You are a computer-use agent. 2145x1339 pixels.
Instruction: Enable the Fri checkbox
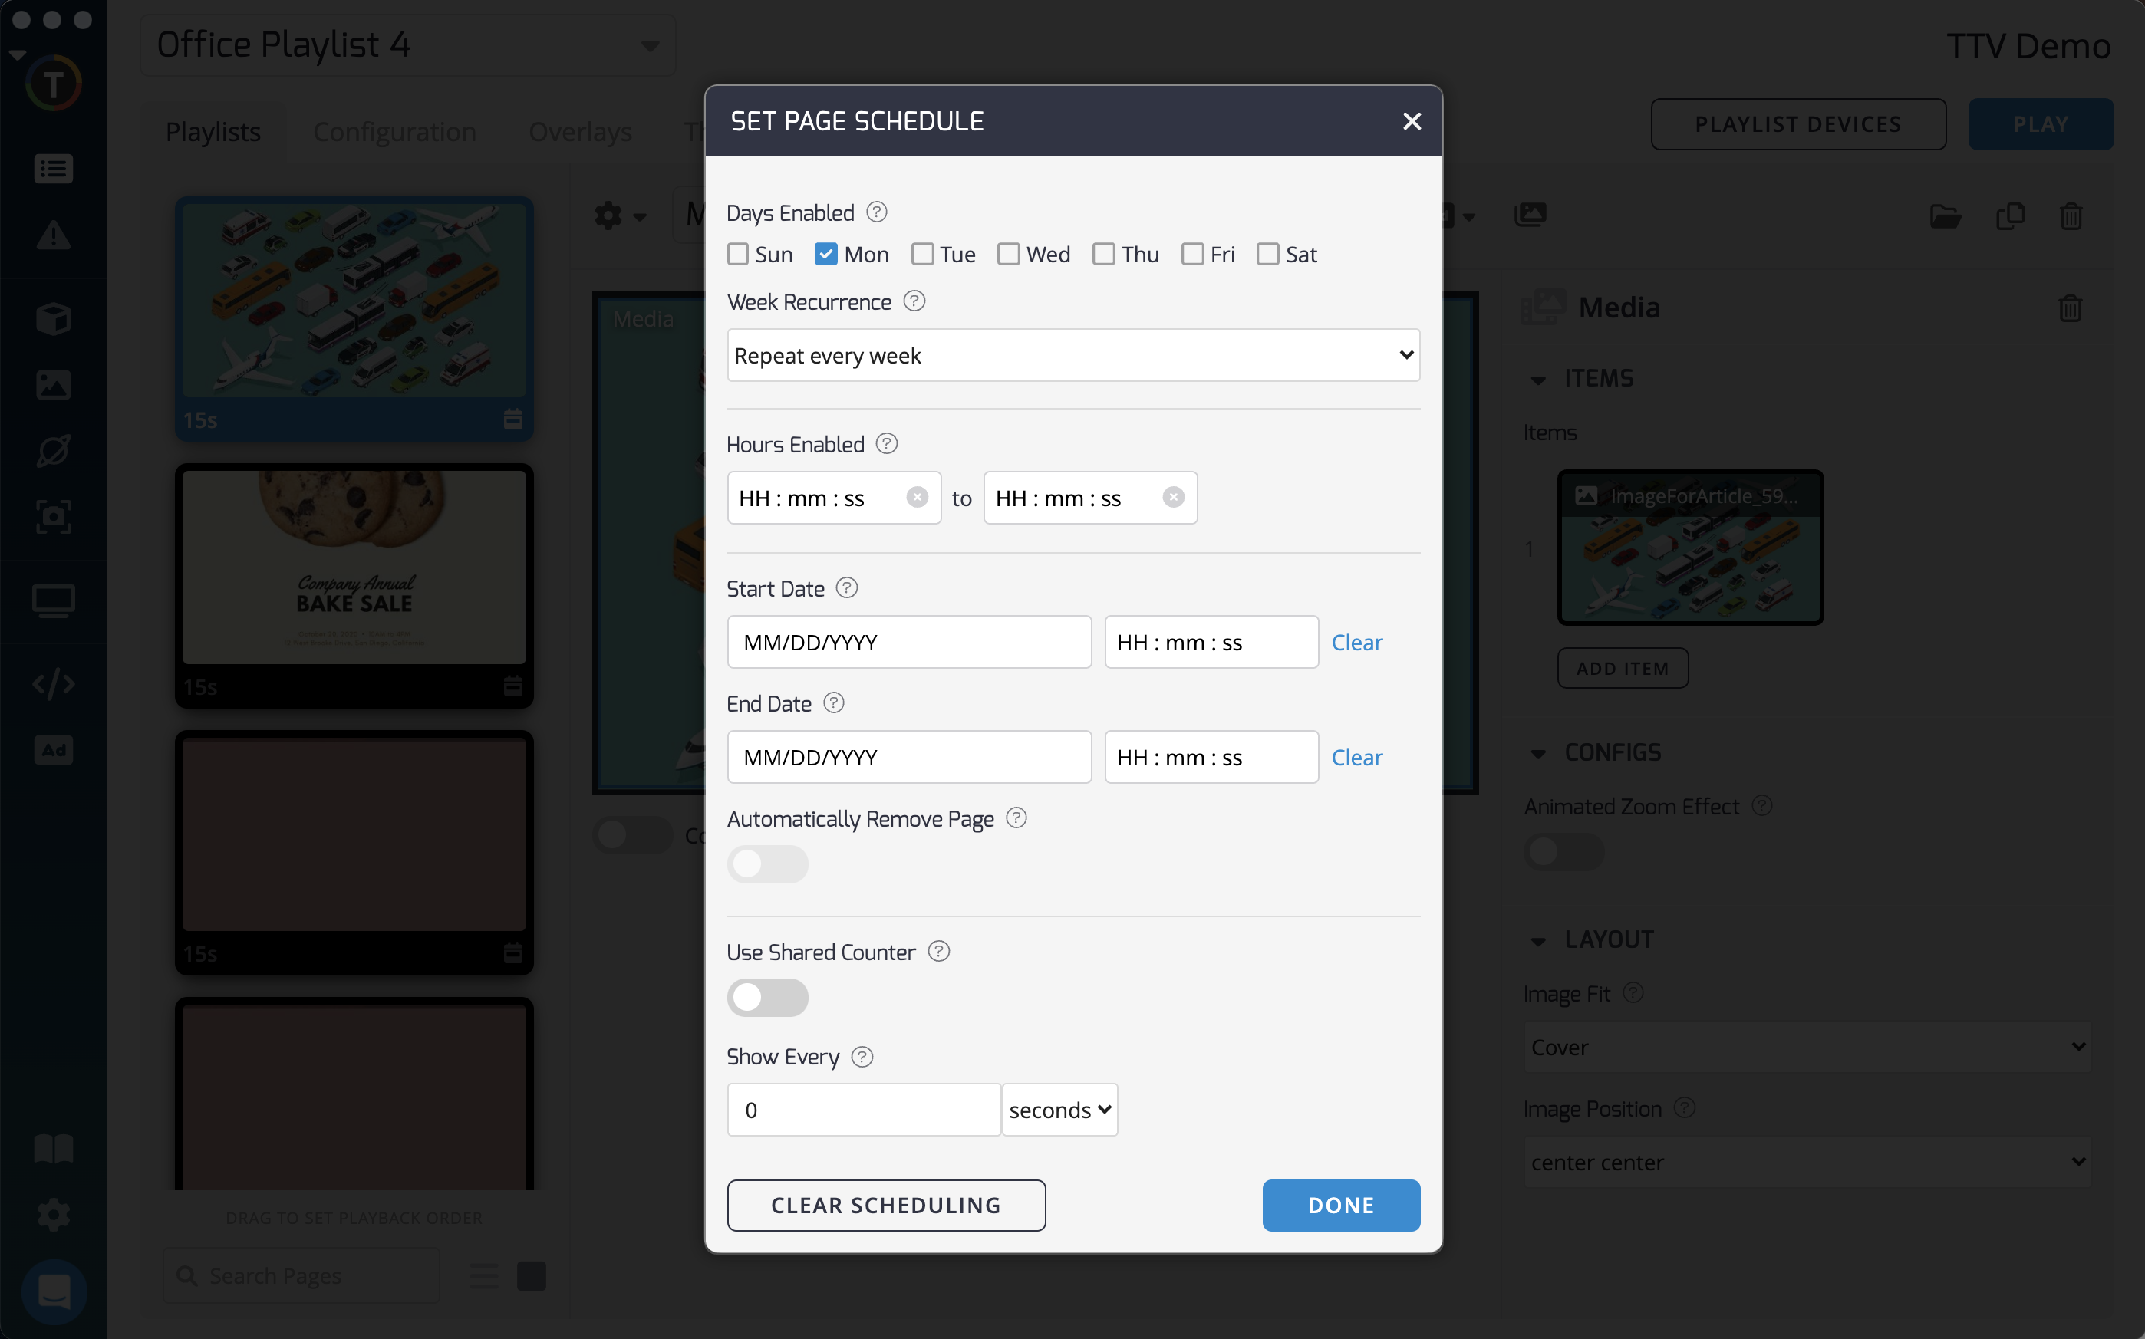click(1192, 254)
